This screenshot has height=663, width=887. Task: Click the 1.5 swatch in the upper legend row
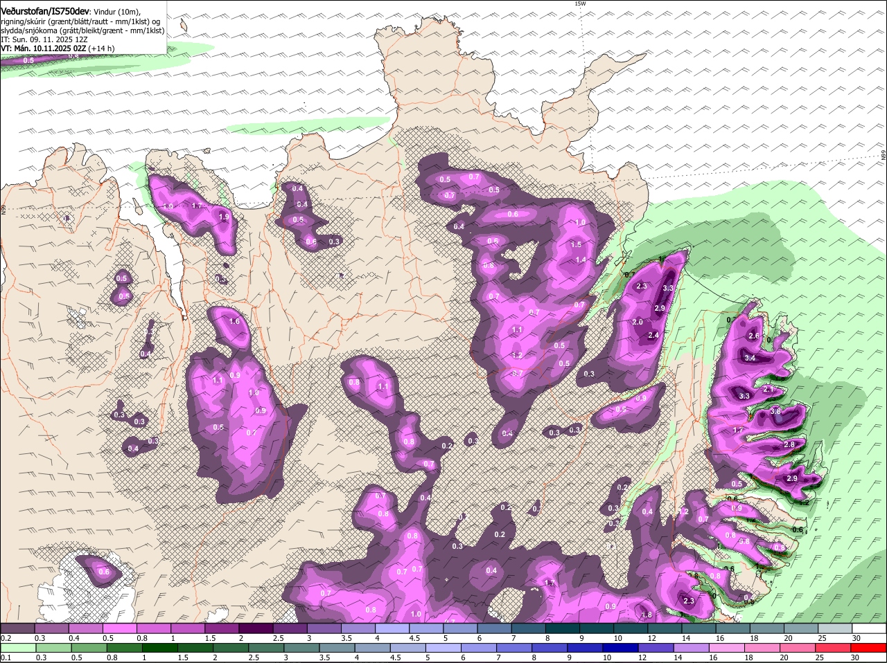[x=222, y=628]
